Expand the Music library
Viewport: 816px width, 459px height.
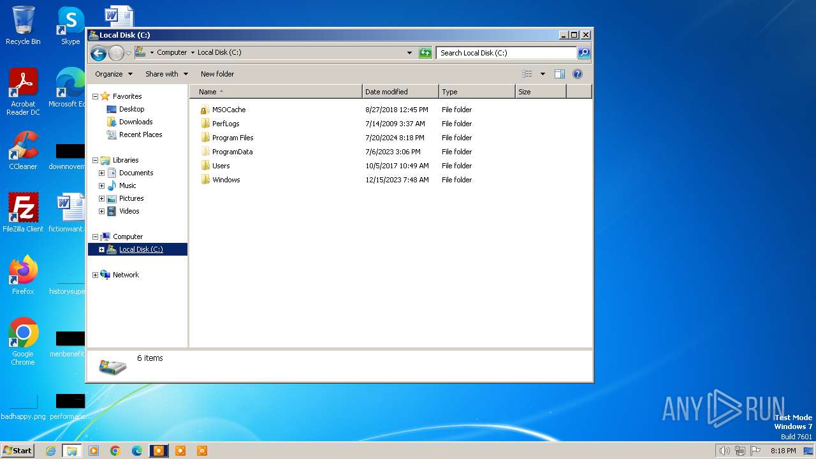(x=101, y=186)
